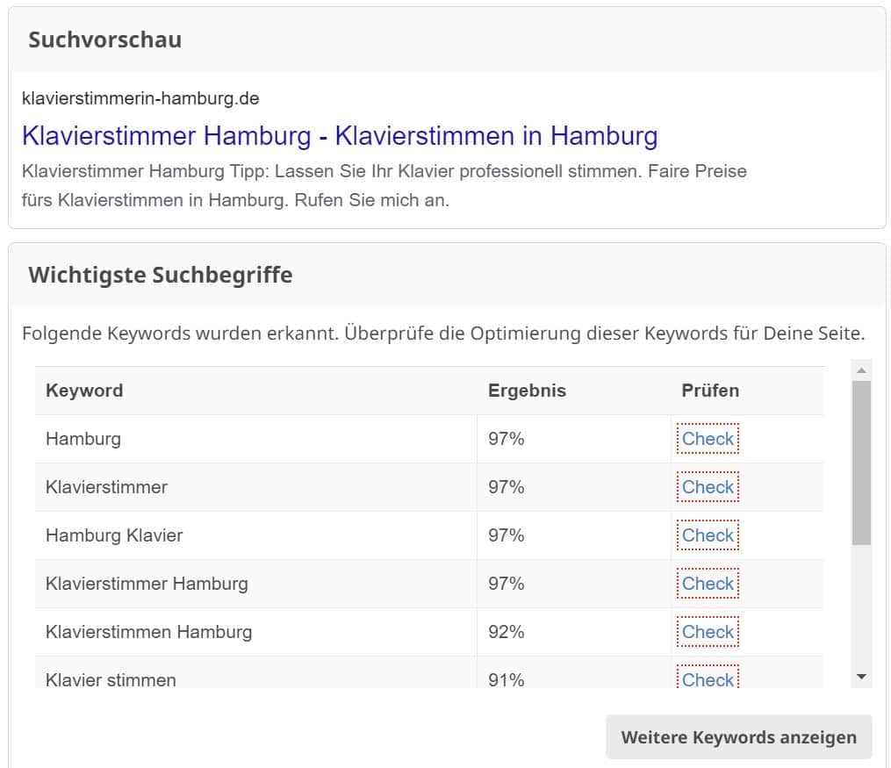Click Weitere Keywords anzeigen button

[x=739, y=736]
